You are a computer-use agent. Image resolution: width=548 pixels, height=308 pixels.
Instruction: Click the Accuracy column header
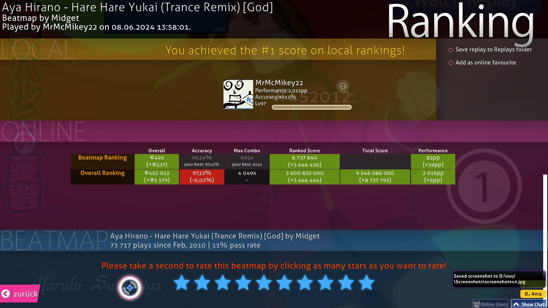click(202, 151)
